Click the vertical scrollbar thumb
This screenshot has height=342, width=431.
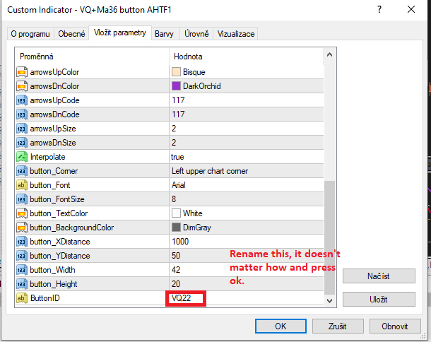329,237
